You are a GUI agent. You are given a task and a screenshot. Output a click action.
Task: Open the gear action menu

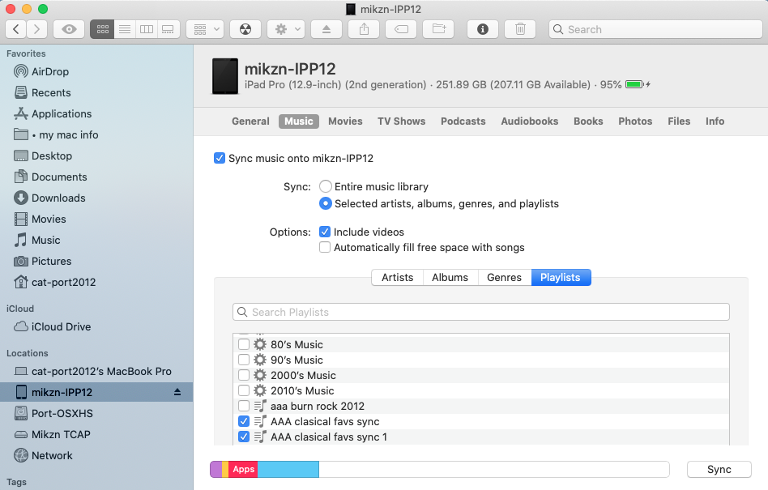pos(286,29)
